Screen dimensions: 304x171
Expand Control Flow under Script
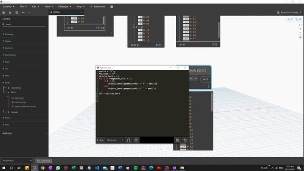point(14,88)
